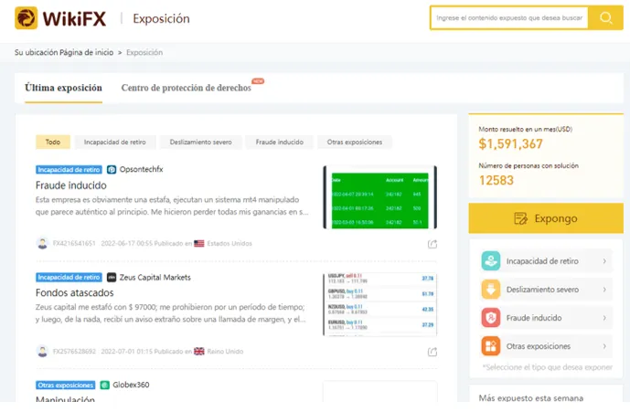
Task: Filter by Deslizamiento severo
Action: (200, 142)
